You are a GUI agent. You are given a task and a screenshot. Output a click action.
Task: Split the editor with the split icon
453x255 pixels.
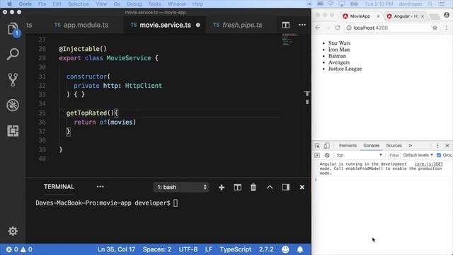pos(285,25)
